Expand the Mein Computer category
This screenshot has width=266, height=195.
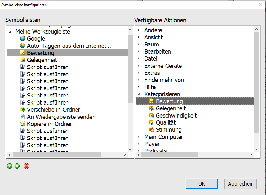coord(139,137)
